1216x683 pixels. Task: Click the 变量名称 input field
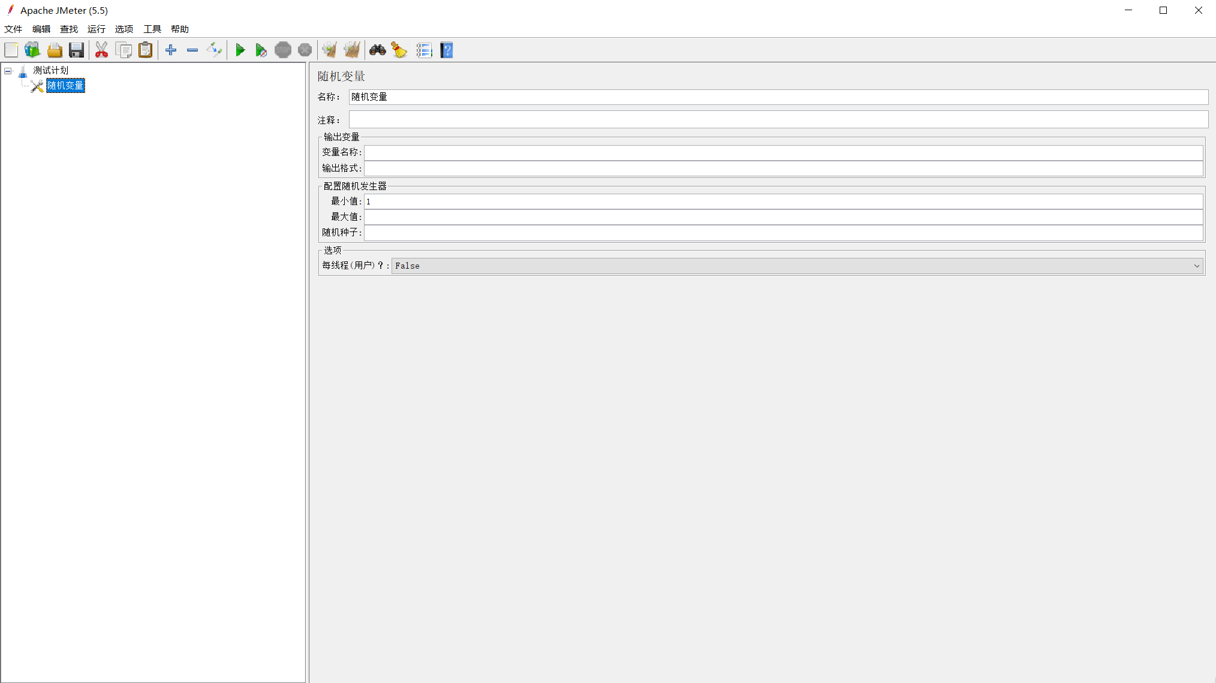[x=782, y=152]
